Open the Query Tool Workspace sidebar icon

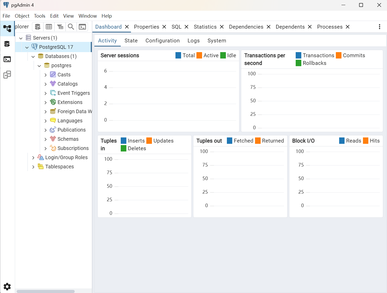(7, 44)
